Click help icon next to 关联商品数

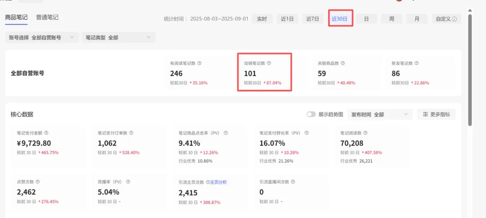(x=343, y=64)
